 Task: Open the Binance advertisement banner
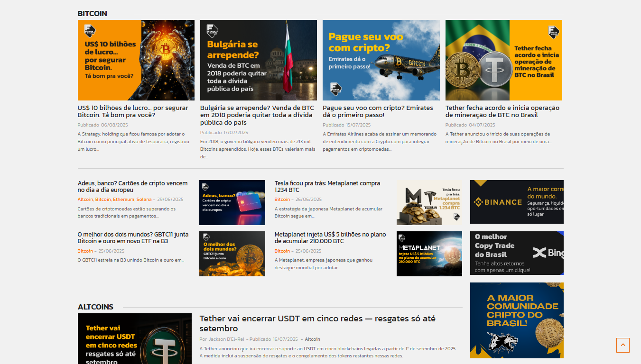[517, 202]
